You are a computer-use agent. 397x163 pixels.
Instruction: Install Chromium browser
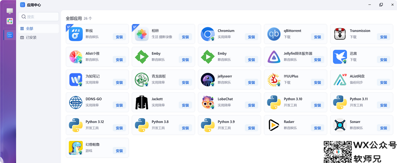pyautogui.click(x=251, y=37)
